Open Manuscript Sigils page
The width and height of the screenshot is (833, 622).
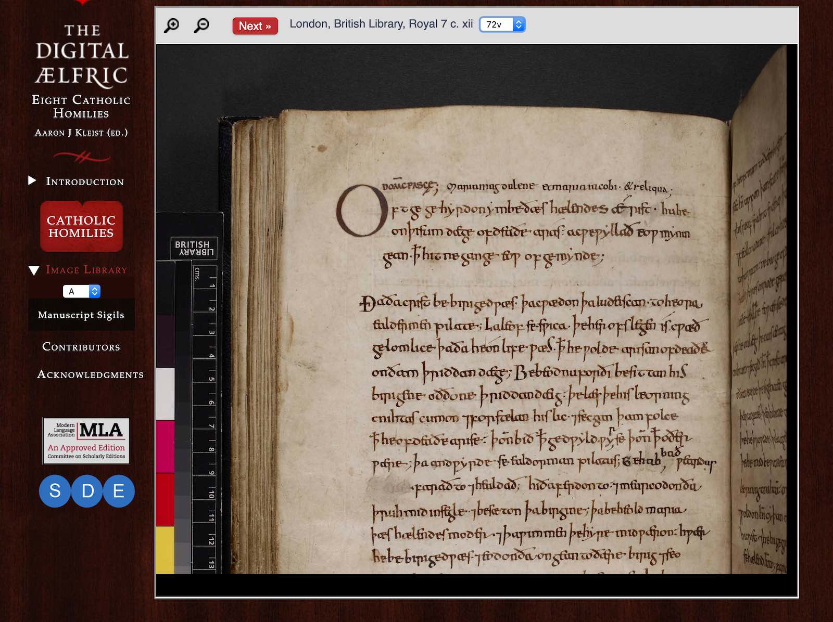[81, 315]
